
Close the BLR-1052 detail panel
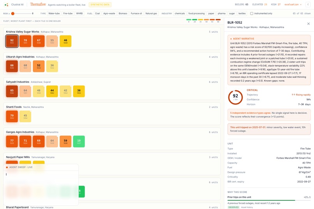309,24
